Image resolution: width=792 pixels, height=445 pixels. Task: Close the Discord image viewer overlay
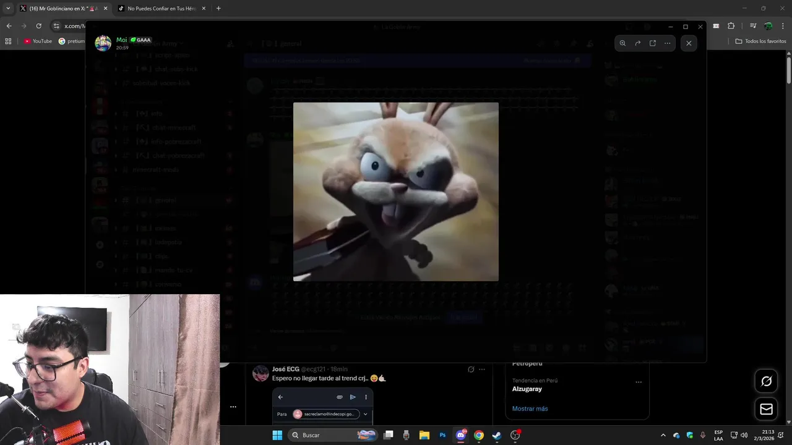[x=689, y=43]
